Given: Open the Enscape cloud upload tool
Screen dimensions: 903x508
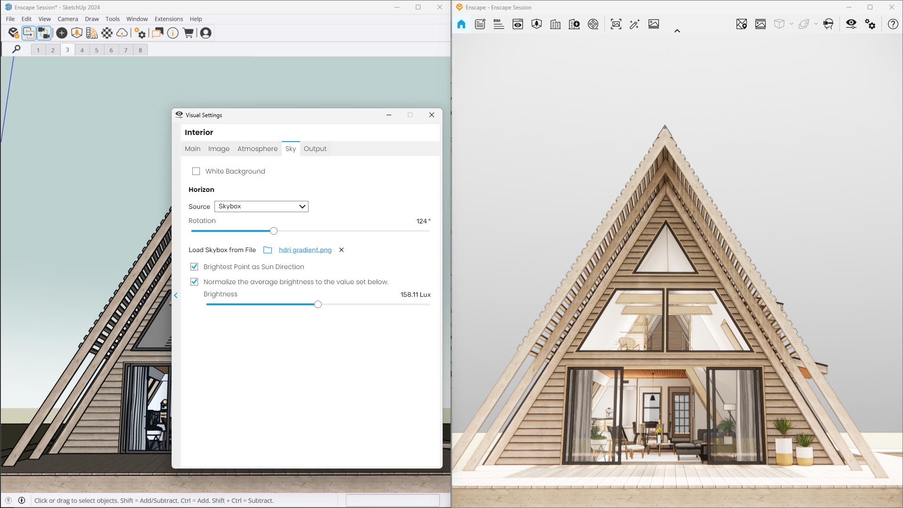Looking at the screenshot, I should click(122, 33).
